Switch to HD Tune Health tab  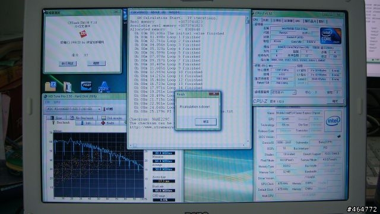click(x=108, y=123)
